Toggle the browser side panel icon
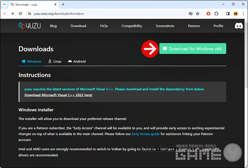248x168 pixels. [228, 14]
